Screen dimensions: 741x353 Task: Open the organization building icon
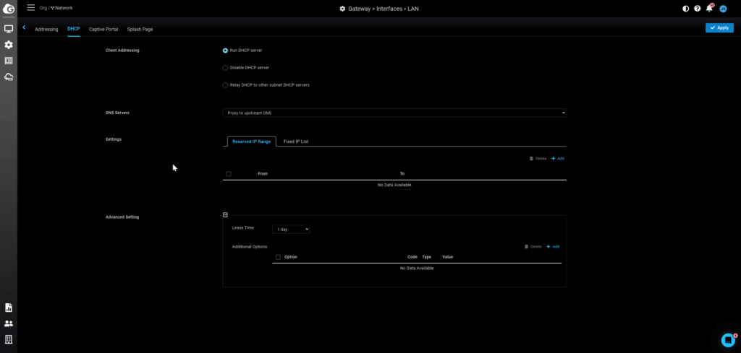[9, 339]
